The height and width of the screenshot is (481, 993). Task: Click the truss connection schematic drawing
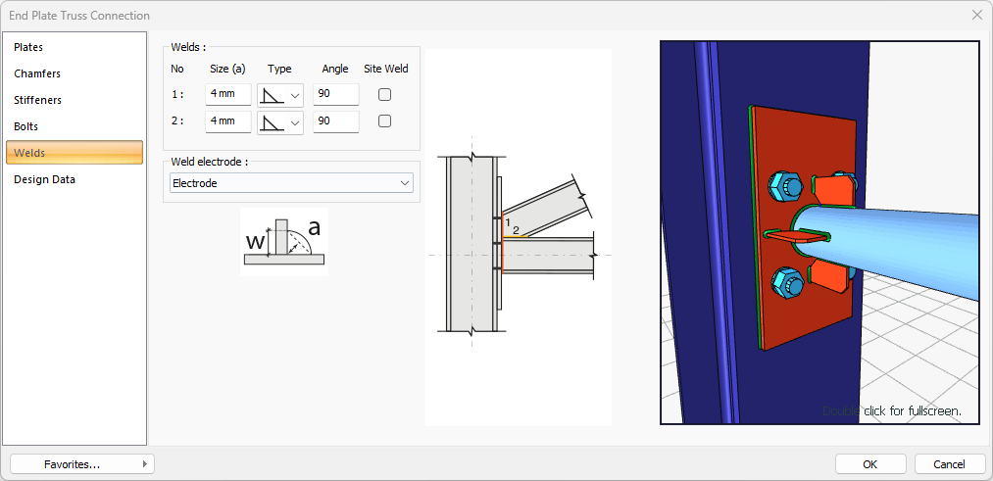[518, 237]
